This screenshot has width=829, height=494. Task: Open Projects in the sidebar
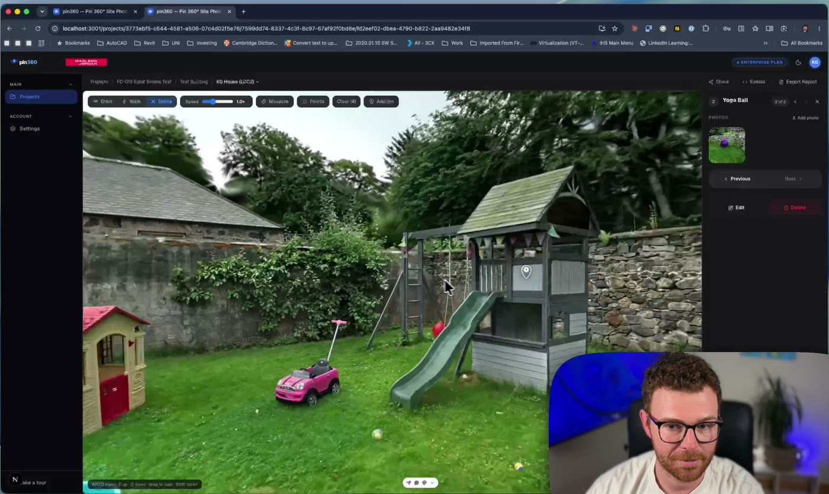click(x=41, y=96)
